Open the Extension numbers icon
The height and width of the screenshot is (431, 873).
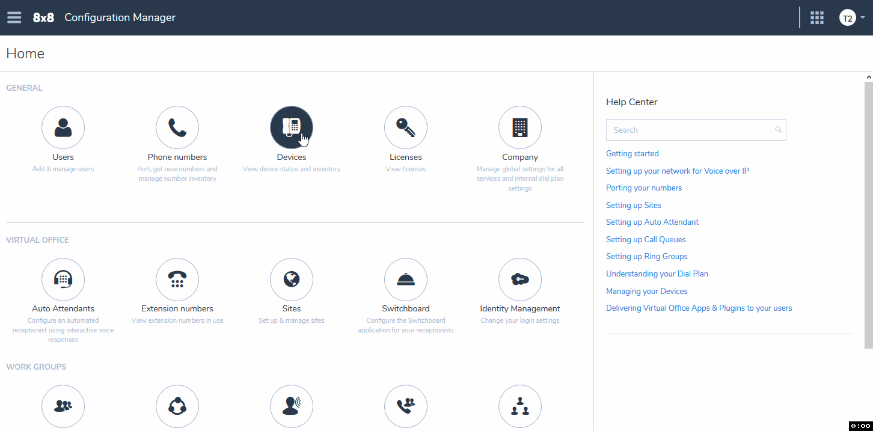click(x=177, y=280)
